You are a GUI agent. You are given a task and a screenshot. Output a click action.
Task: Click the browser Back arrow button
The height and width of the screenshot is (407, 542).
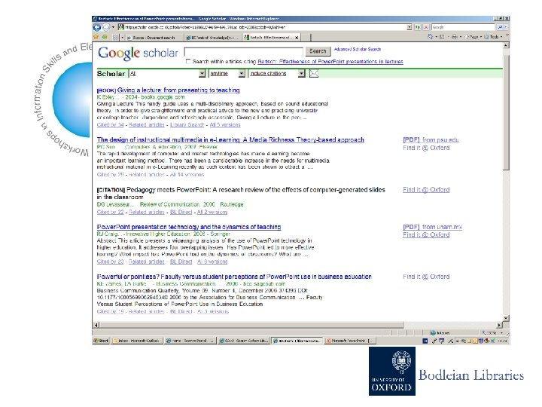point(97,27)
